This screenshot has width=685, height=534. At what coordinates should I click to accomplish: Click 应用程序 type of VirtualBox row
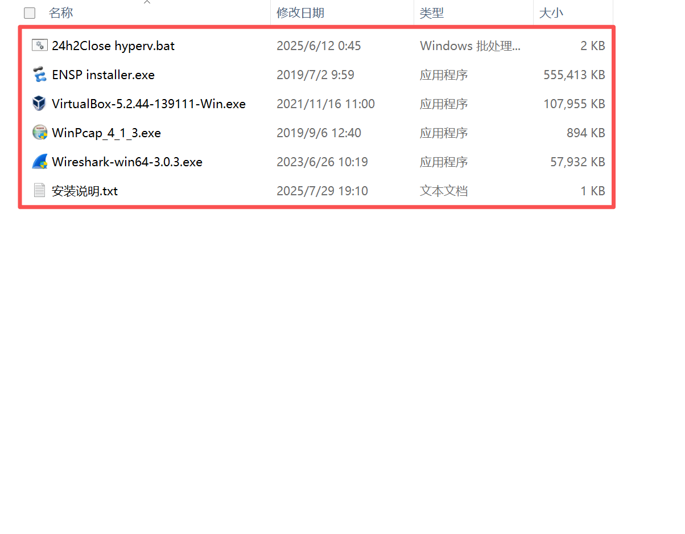pos(444,104)
